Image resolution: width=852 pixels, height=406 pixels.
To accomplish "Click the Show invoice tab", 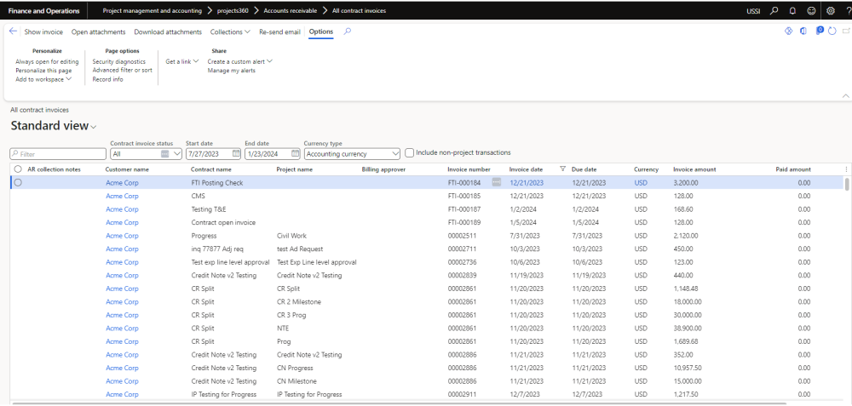I will 43,31.
